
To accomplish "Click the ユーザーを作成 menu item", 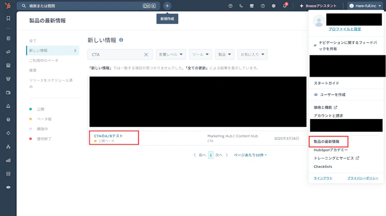I will pos(330,94).
